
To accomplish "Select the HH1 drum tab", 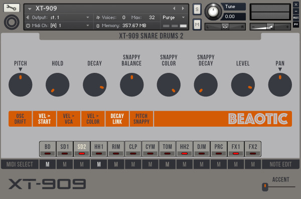I will 99,149.
